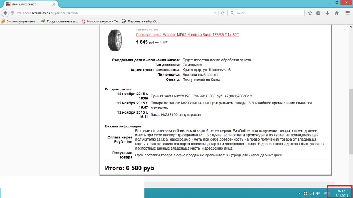Screen dimensions: 353x198
Task: Switch ENG input language indicator
Action: [327, 193]
